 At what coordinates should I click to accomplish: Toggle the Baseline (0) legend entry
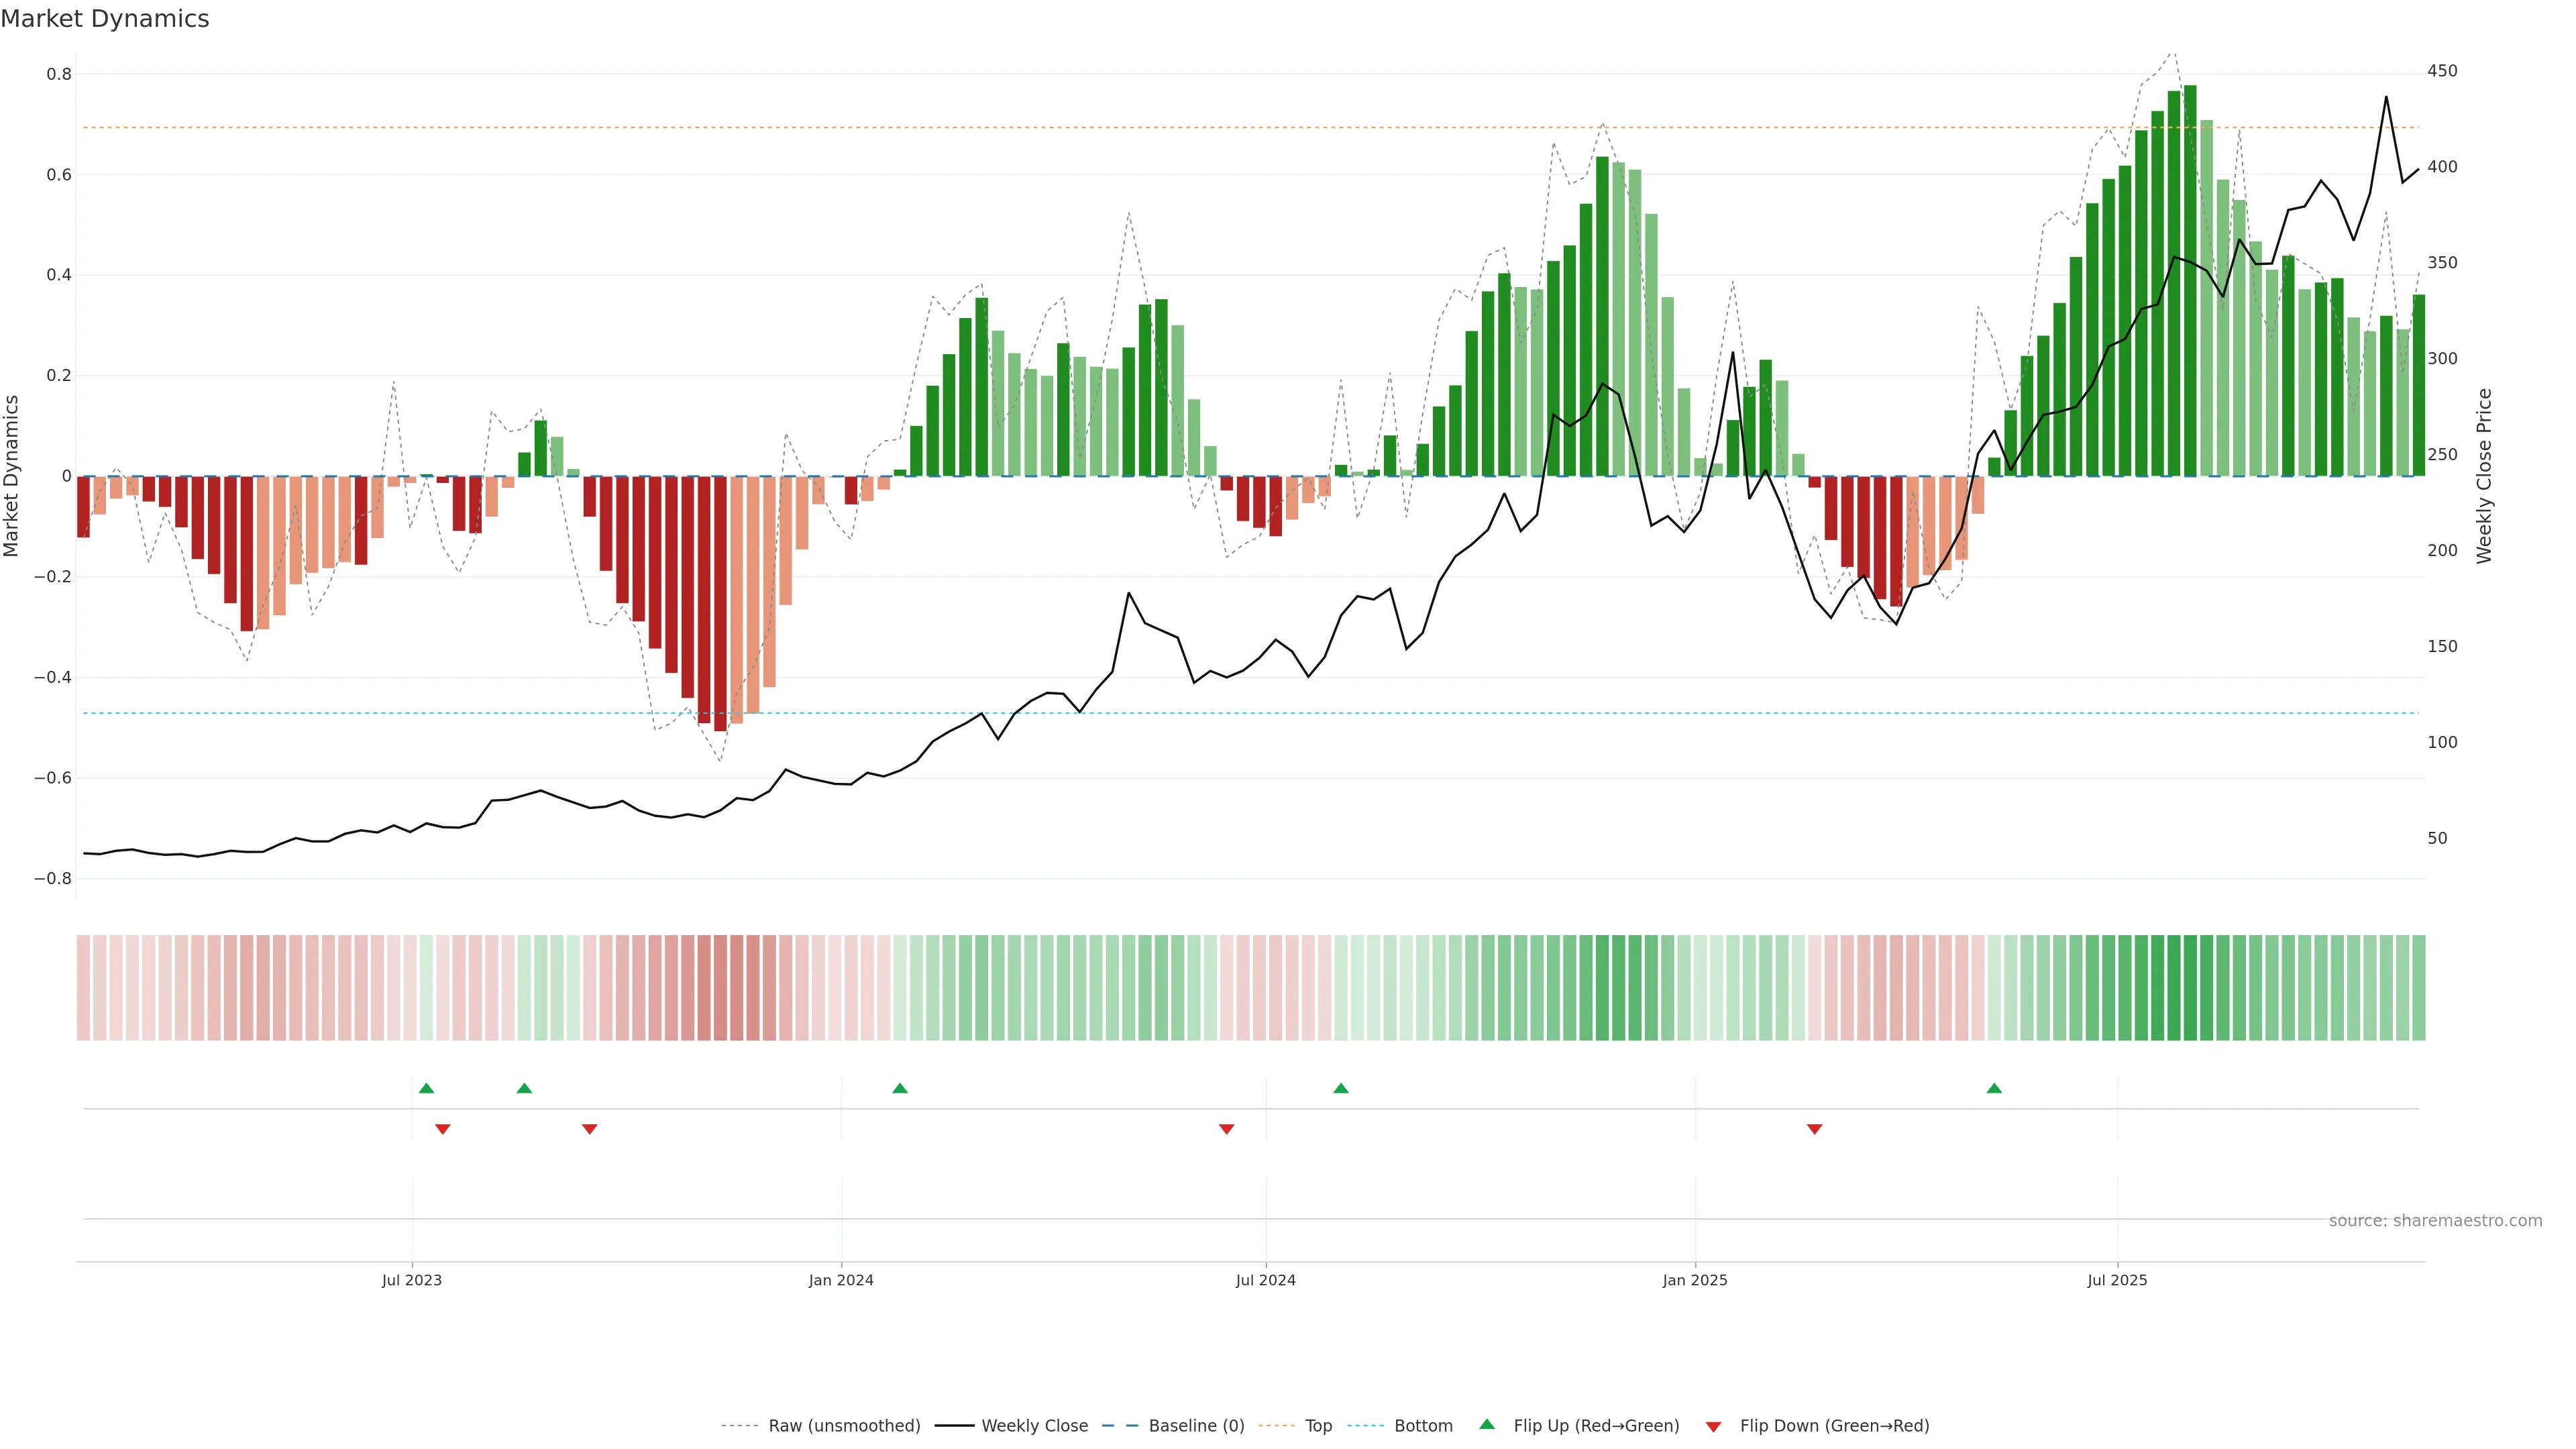coord(1196,1426)
